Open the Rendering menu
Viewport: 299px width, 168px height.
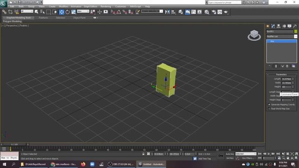(x=106, y=7)
